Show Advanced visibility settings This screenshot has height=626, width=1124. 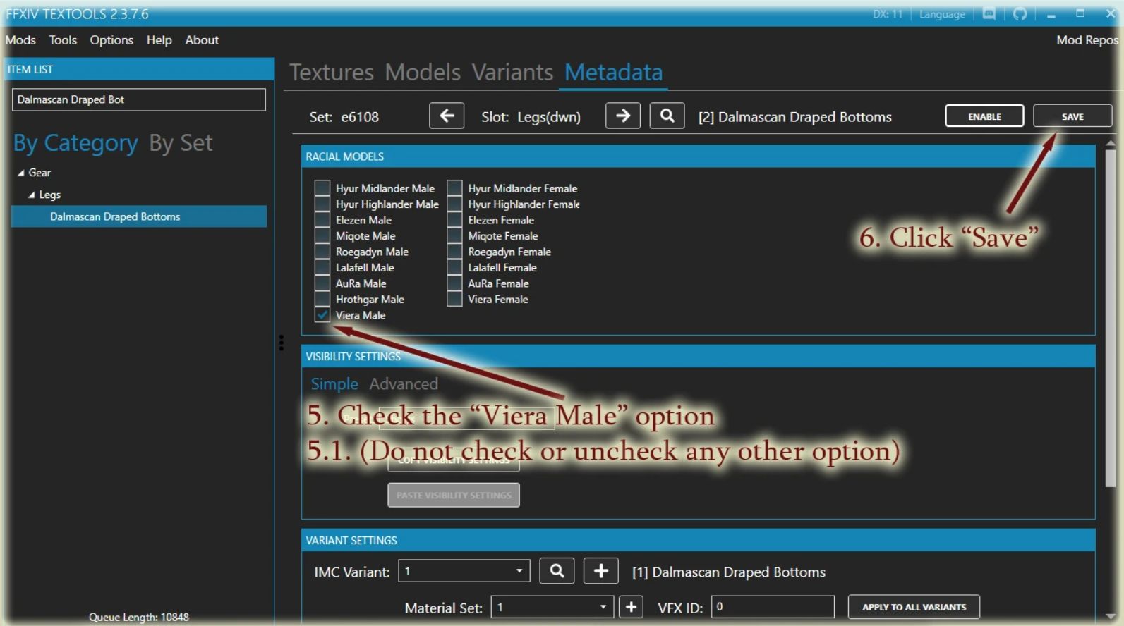(x=404, y=384)
